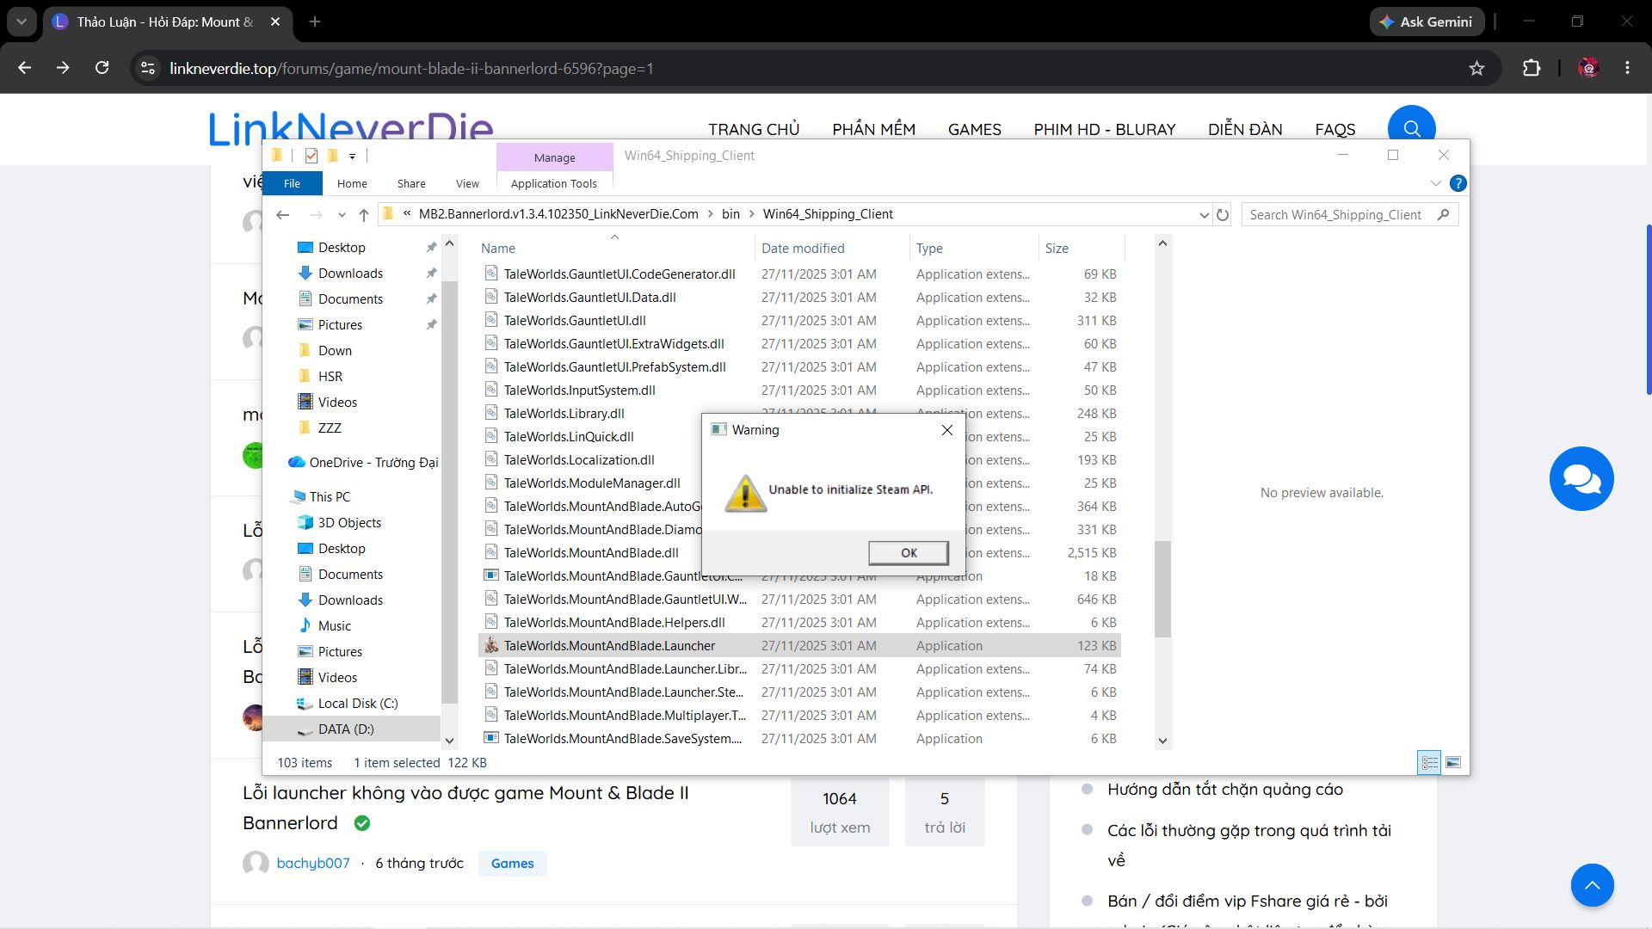Select details view layout icon
Viewport: 1652px width, 929px height.
[x=1429, y=762]
